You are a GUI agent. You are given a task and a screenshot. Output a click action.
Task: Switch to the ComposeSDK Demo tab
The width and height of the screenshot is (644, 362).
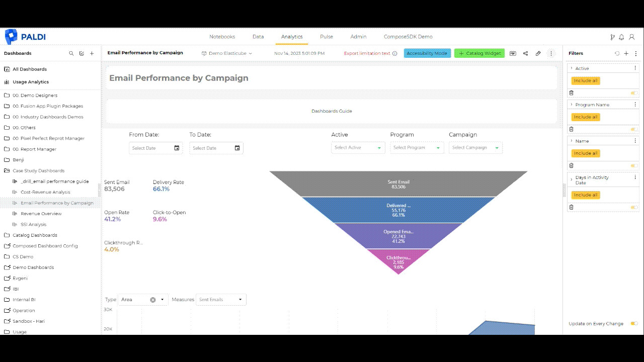408,37
